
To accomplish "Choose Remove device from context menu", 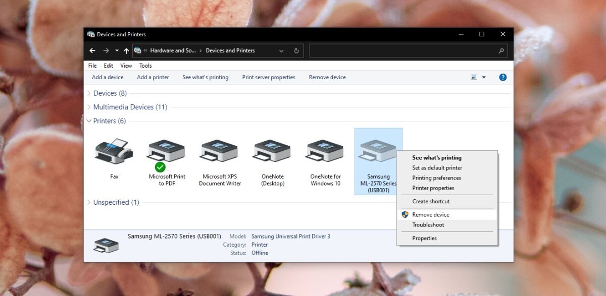I will click(x=430, y=215).
